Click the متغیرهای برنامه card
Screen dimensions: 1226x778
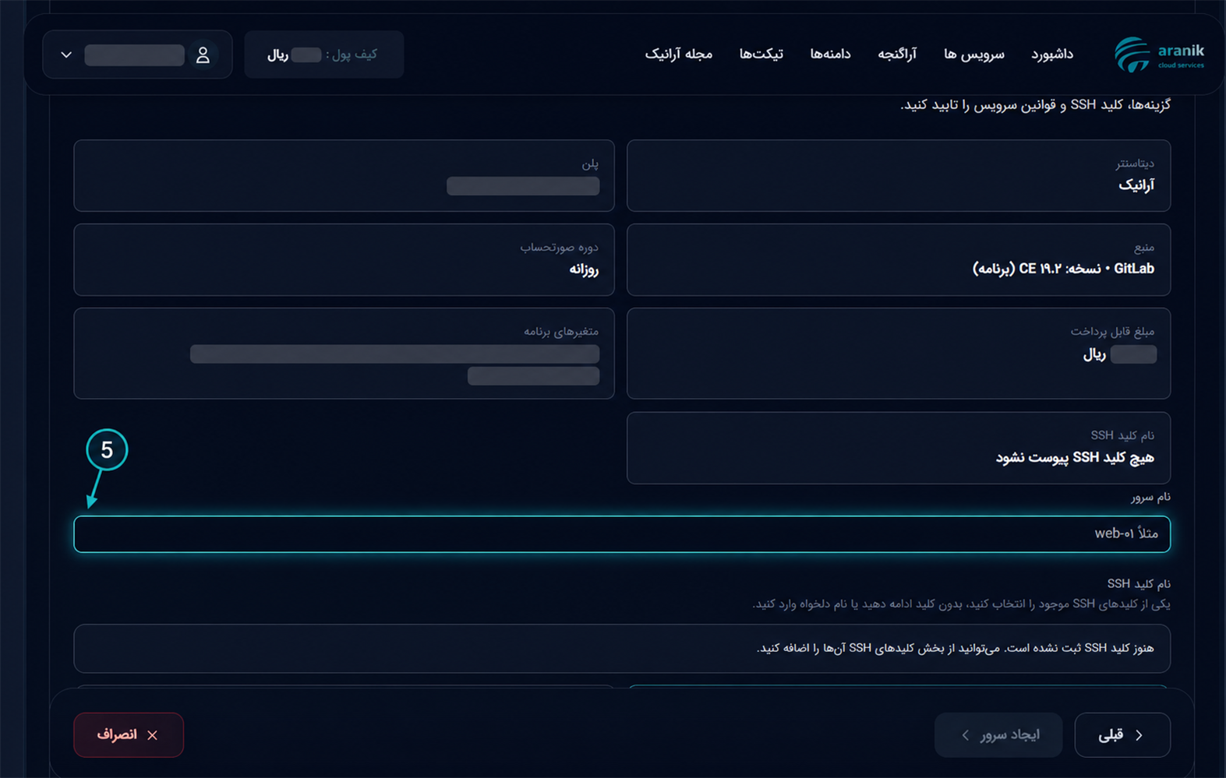344,354
